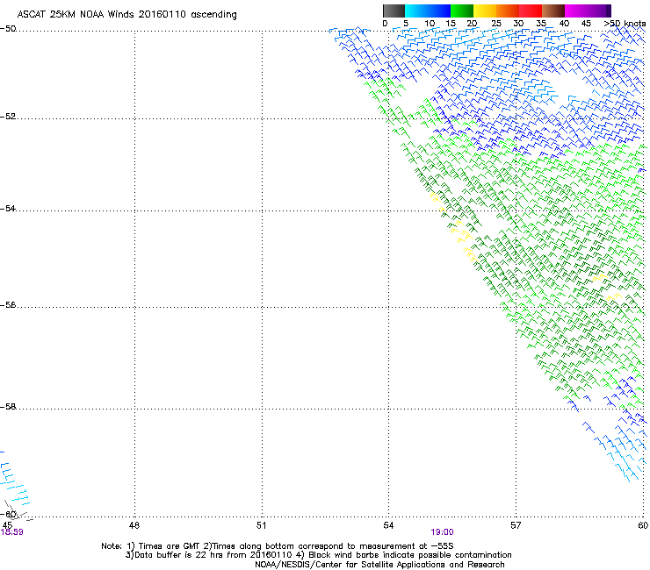Select the gray 0-5 knots color segment
This screenshot has width=650, height=570.
point(394,11)
